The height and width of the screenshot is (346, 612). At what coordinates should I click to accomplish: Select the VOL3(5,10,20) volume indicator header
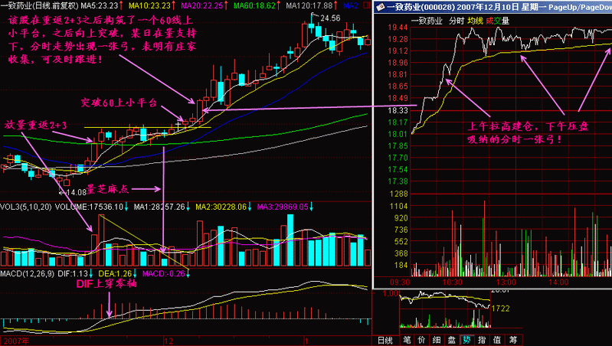click(26, 207)
